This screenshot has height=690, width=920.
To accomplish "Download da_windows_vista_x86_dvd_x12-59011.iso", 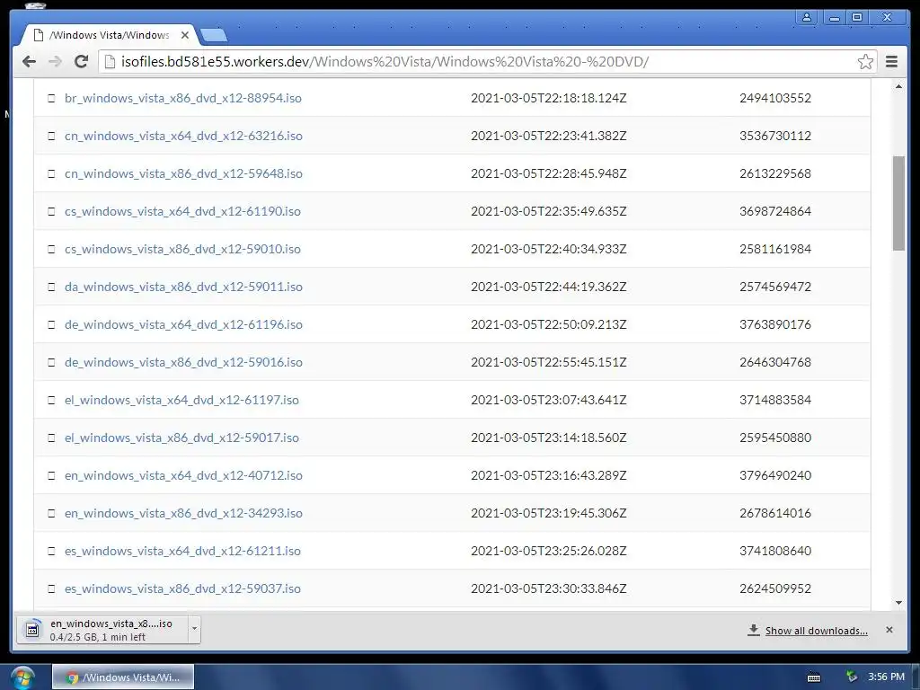I will coord(183,287).
